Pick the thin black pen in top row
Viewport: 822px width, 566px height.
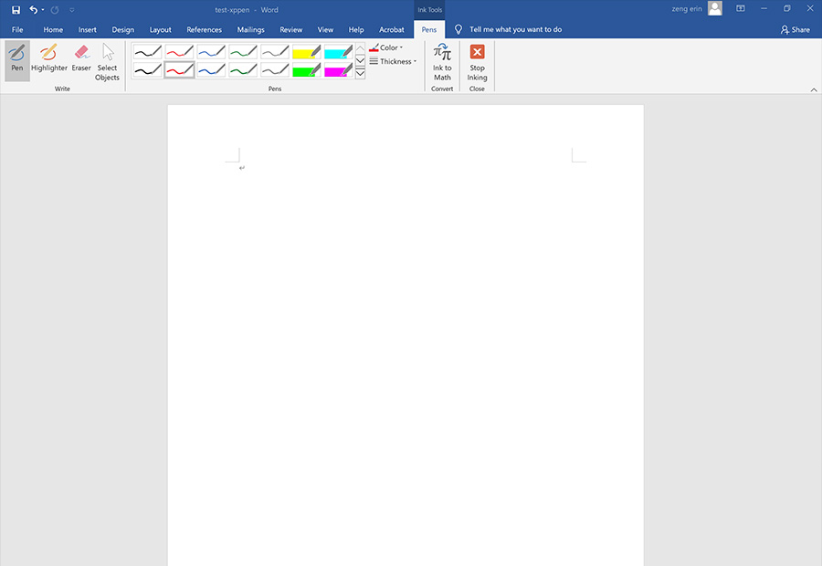[147, 52]
